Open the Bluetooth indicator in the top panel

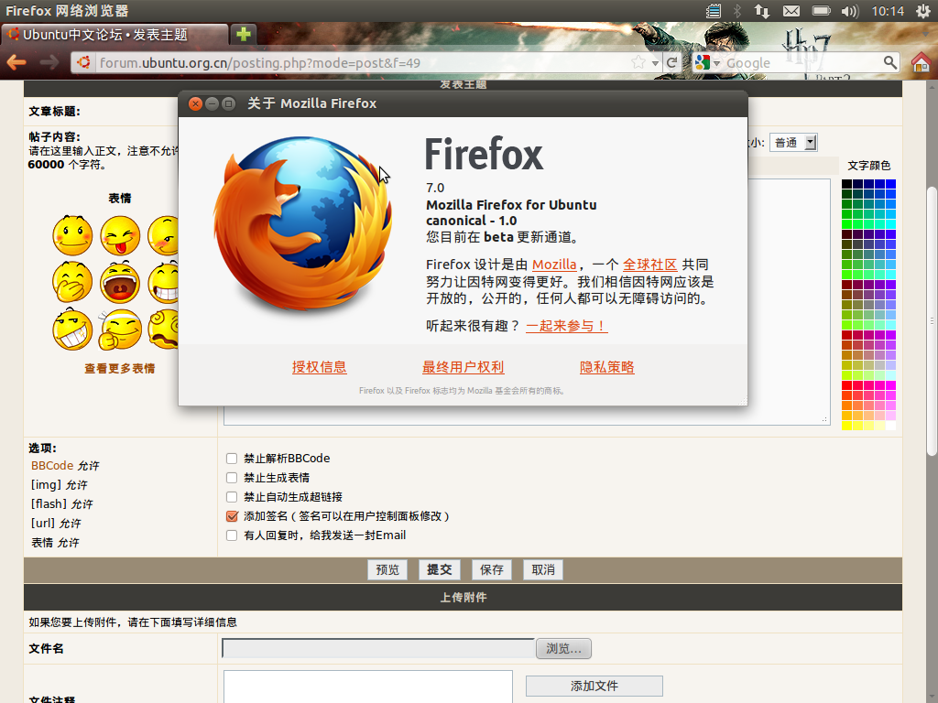click(x=737, y=11)
